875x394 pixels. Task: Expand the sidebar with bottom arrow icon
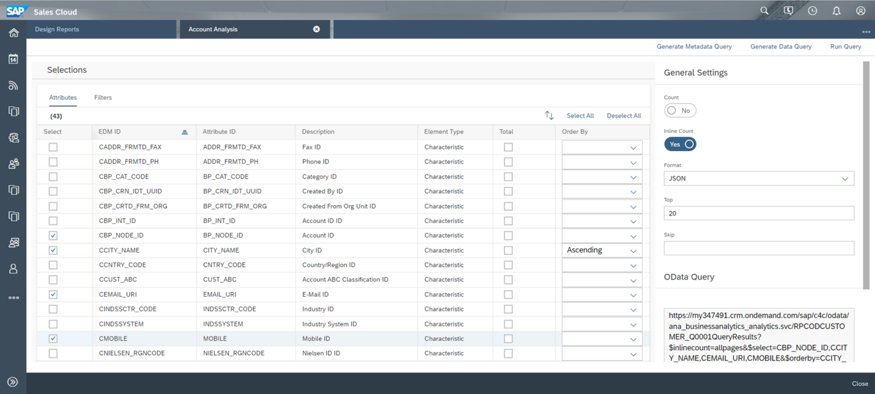point(13,382)
